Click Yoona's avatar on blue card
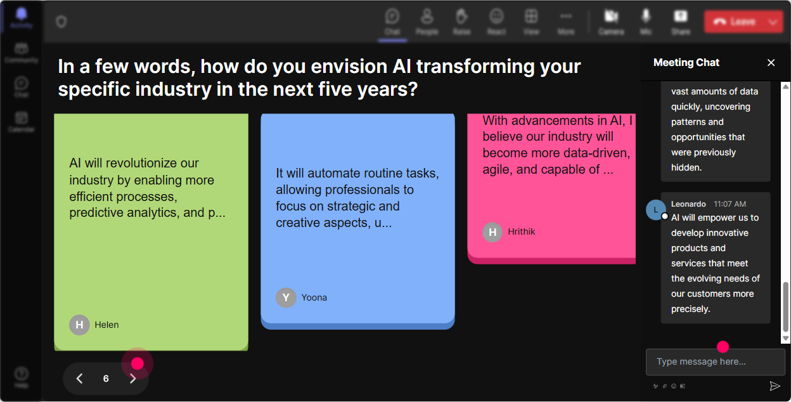 (x=286, y=297)
